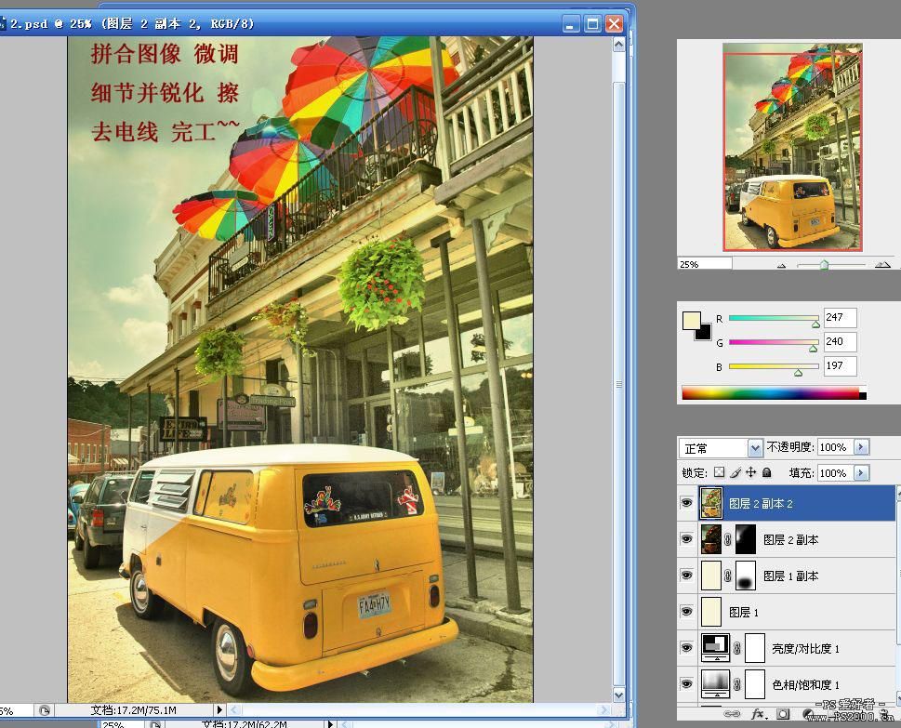Toggle lock position move icon
Viewport: 901px width, 728px height.
(751, 472)
